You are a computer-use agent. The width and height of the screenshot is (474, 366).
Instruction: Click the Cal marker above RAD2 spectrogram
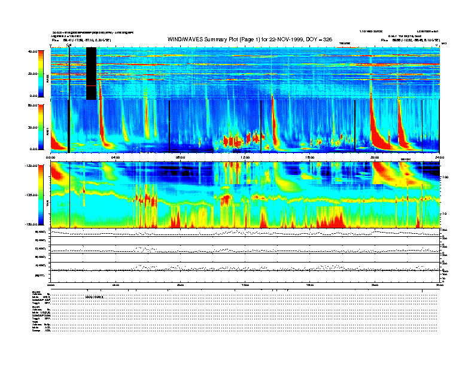click(69, 45)
